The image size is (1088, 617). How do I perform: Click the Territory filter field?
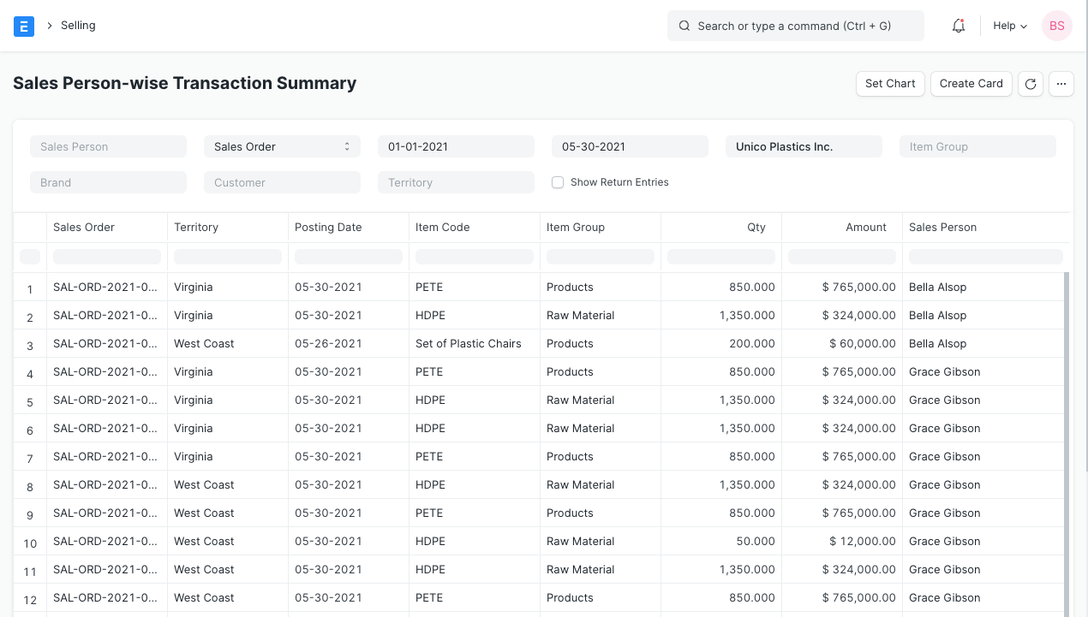pyautogui.click(x=455, y=181)
